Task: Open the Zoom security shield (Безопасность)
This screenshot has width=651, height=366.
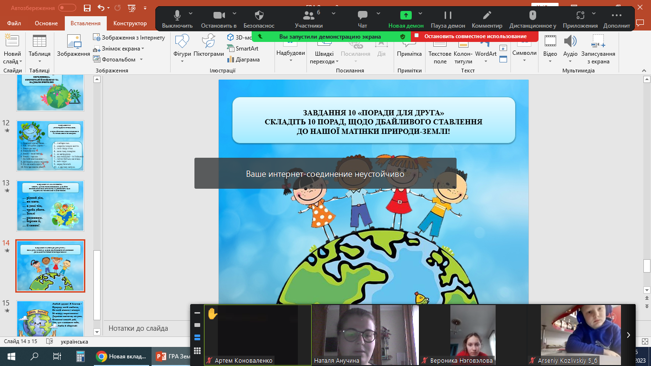Action: click(x=259, y=19)
